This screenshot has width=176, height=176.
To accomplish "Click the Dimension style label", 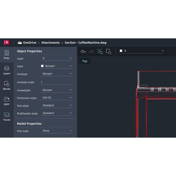I will [27, 98].
